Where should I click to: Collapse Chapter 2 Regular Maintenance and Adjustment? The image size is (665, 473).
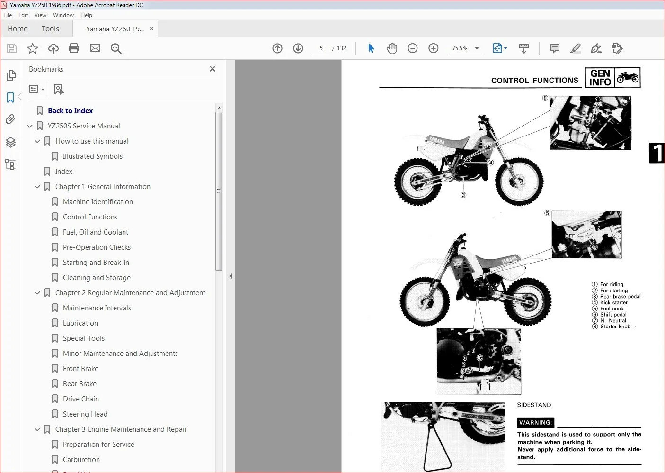pyautogui.click(x=37, y=293)
